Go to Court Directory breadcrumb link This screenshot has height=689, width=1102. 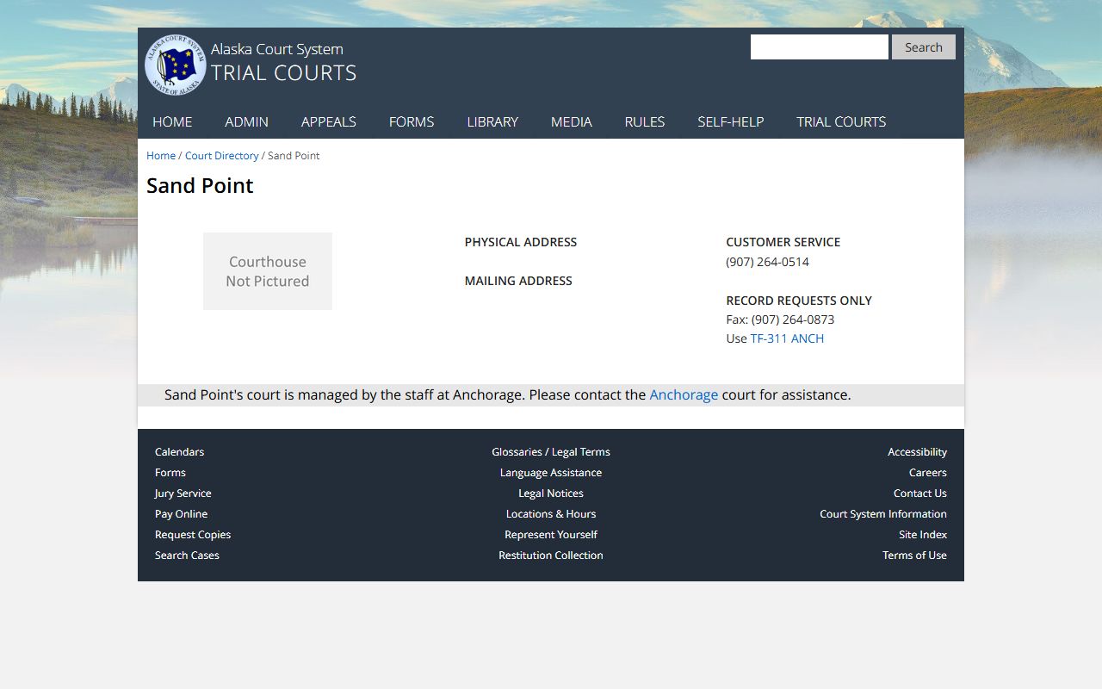[x=222, y=156]
